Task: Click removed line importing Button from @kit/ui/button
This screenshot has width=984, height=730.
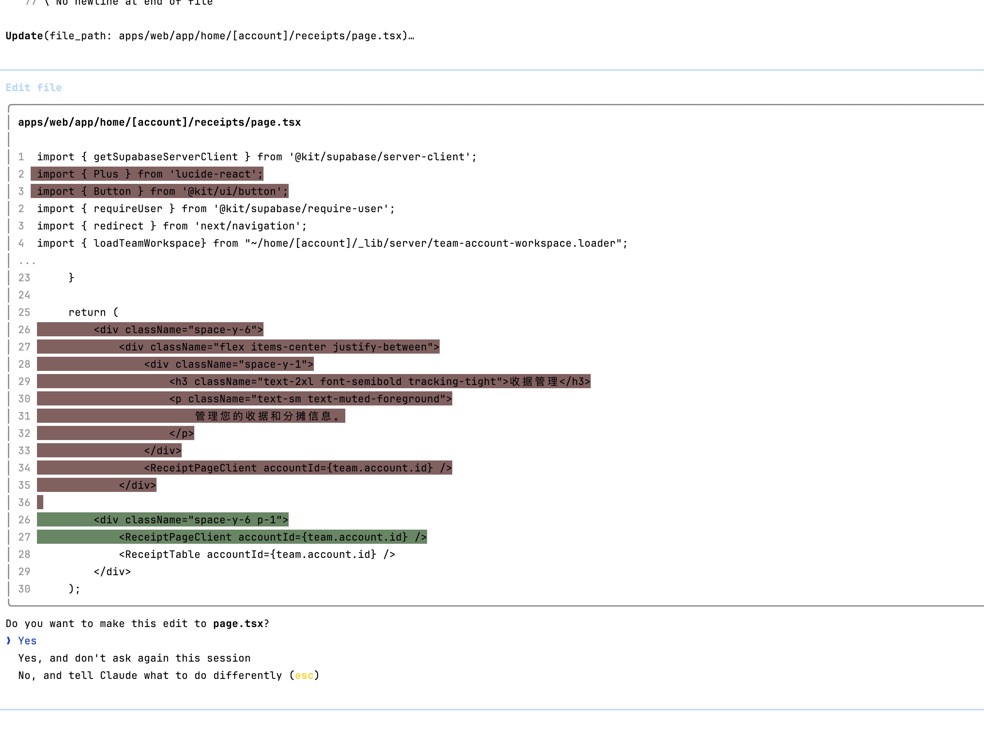Action: click(159, 191)
